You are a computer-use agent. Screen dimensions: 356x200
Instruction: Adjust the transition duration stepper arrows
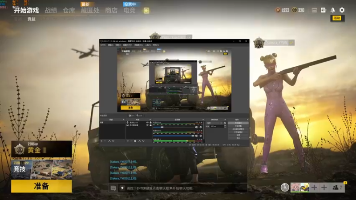[x=225, y=126]
